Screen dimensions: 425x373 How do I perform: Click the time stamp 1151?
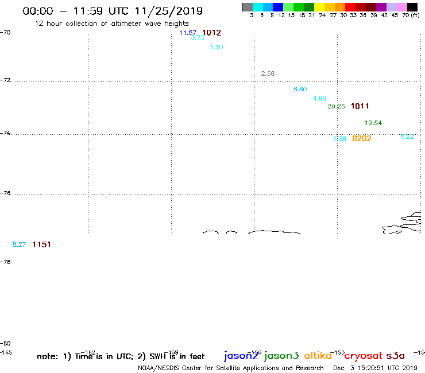coord(42,244)
